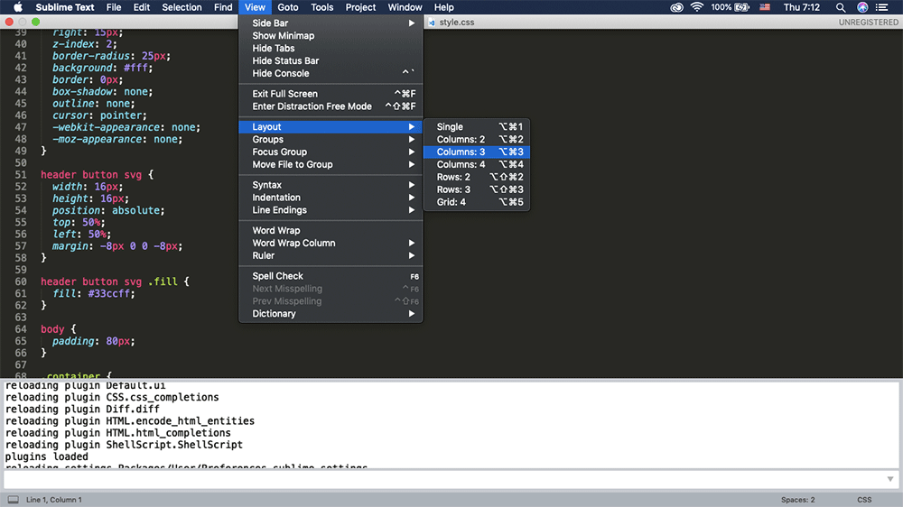The image size is (903, 507).
Task: Open the File menu
Action: [x=114, y=7]
